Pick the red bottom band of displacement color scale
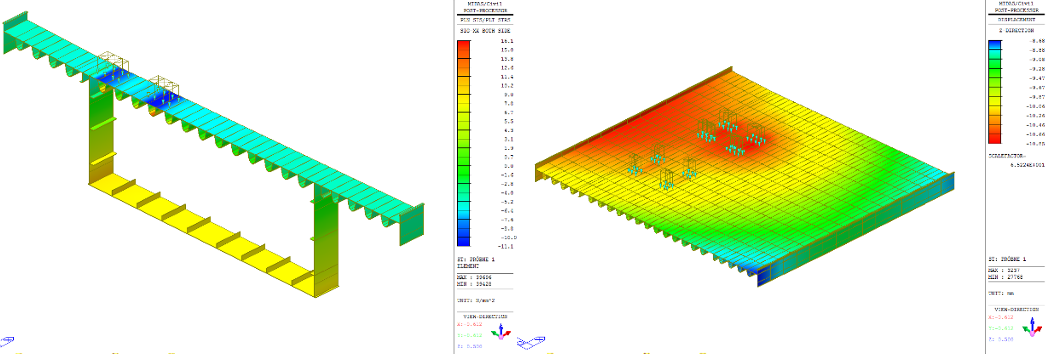Viewport: 1048px width, 354px height. pyautogui.click(x=995, y=139)
